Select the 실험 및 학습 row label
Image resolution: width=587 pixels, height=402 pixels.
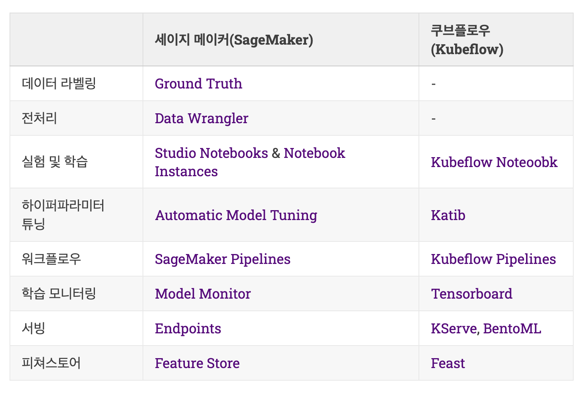click(x=55, y=162)
